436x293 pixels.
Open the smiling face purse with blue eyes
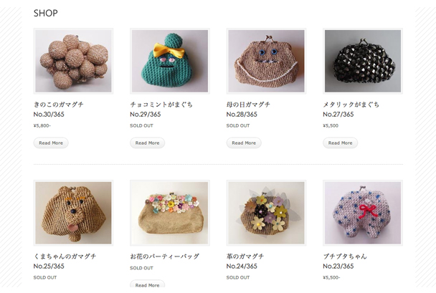(266, 61)
